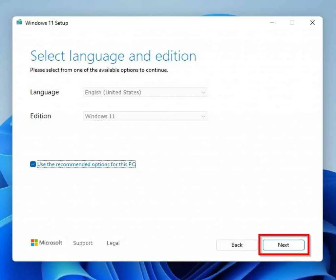The image size is (336, 280).
Task: Open the Language dropdown
Action: [145, 92]
